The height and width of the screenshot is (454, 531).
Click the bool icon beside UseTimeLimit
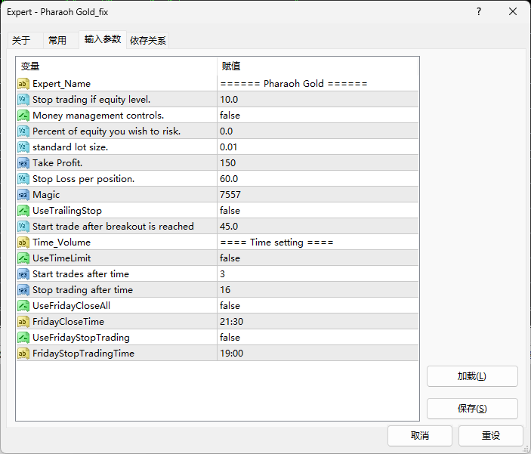(x=23, y=258)
